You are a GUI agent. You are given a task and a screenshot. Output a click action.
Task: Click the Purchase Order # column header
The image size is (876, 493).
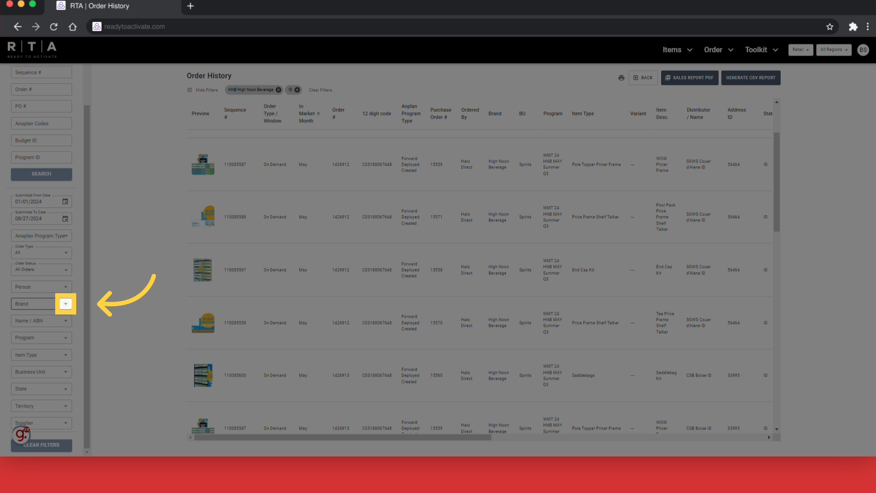[x=440, y=114]
